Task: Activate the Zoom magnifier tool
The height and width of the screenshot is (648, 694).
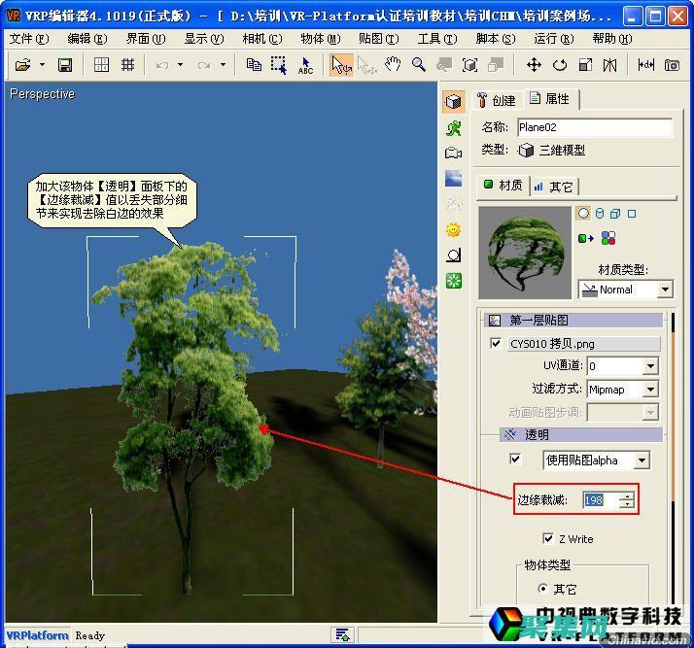Action: [x=419, y=65]
